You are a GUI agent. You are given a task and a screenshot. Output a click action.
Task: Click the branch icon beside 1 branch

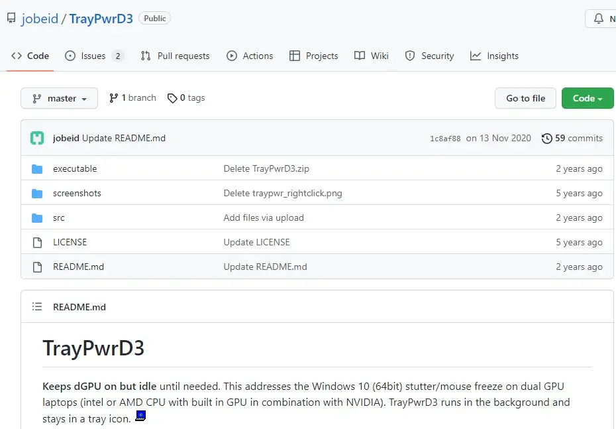click(x=113, y=98)
